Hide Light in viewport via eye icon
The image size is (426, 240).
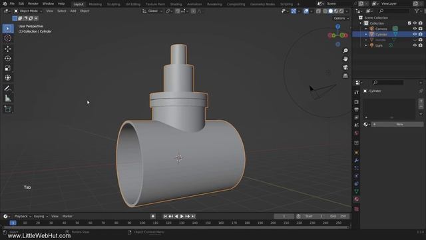415,45
